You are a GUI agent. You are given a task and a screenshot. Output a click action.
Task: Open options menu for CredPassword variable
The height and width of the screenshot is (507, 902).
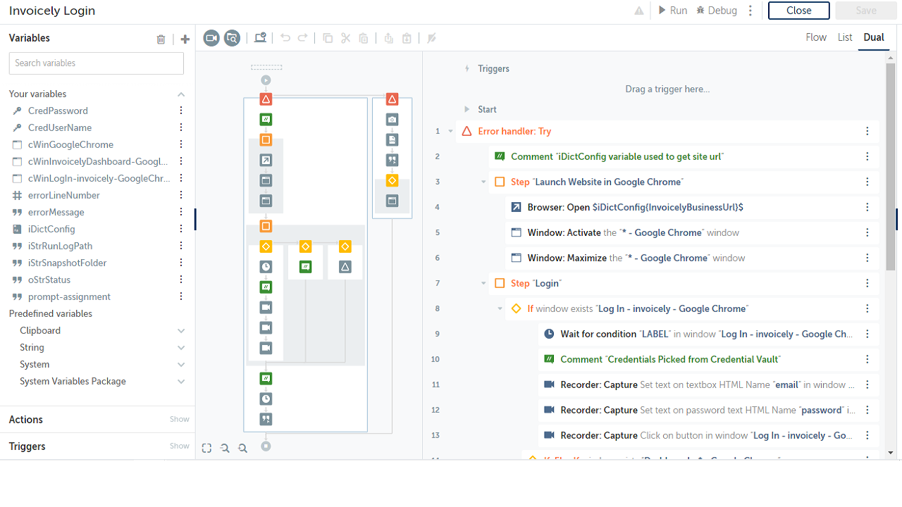(181, 111)
